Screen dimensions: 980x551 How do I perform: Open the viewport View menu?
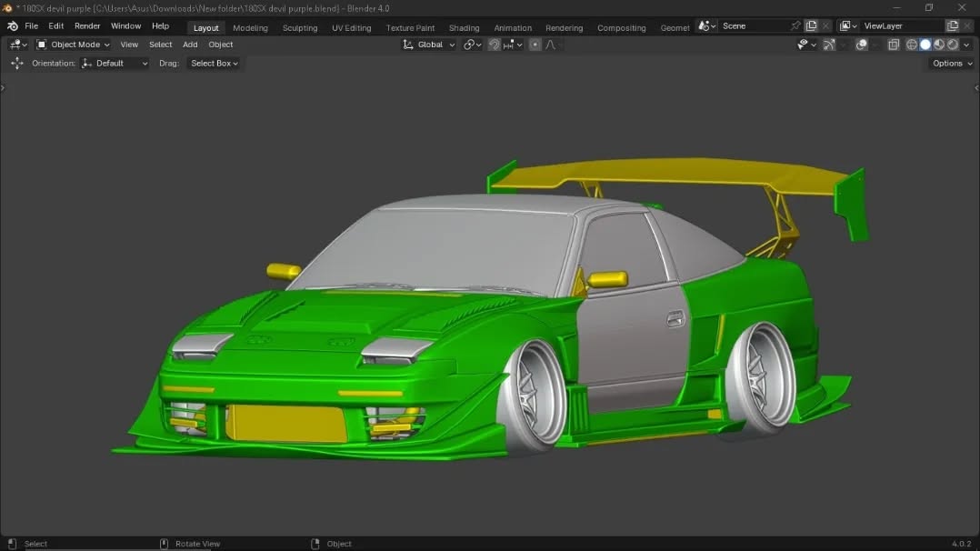[x=129, y=45]
